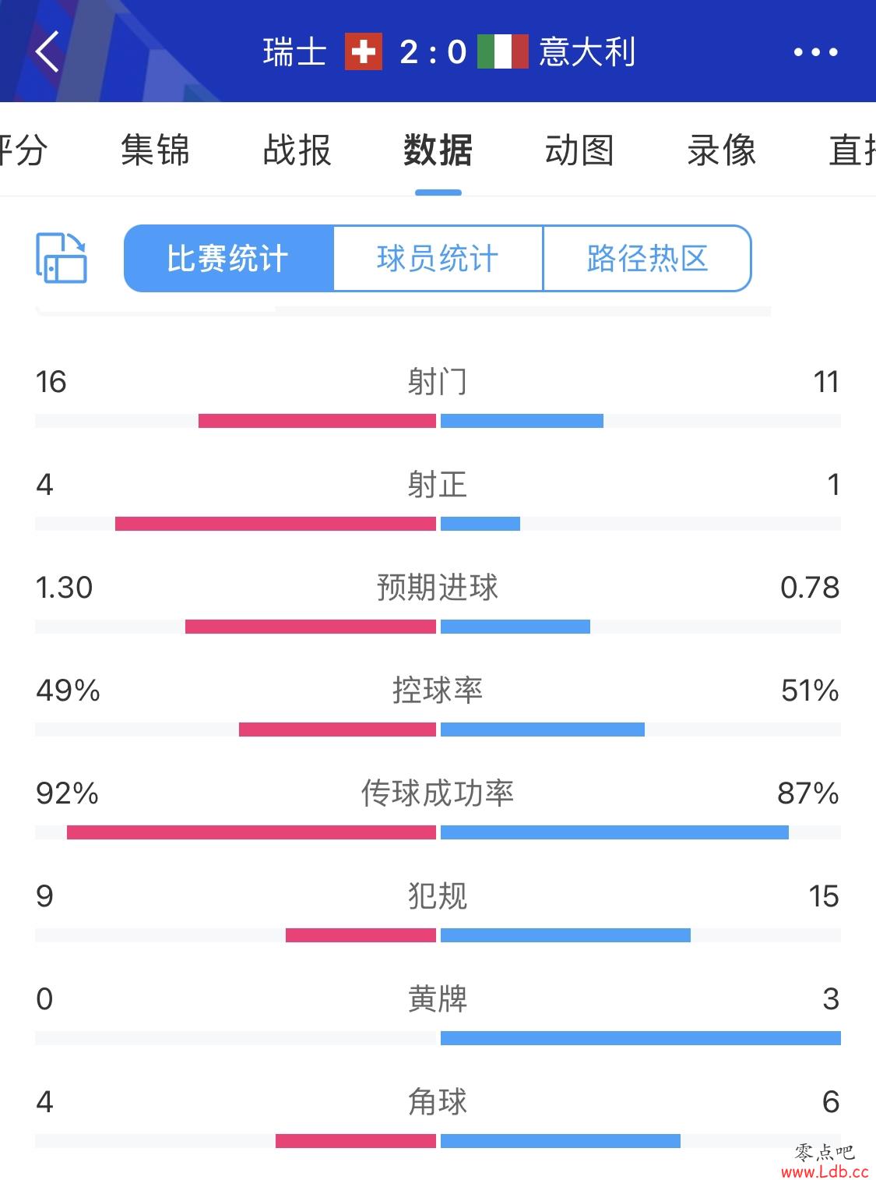Tap the screen rotate orientation icon
876x1180 pixels.
click(x=61, y=258)
